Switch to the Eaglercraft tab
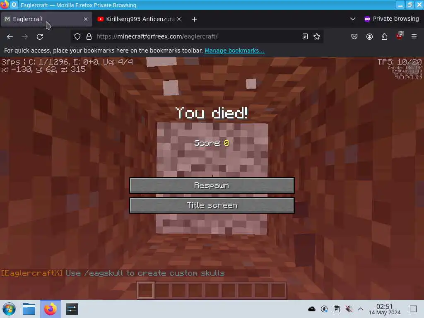The height and width of the screenshot is (318, 424). click(46, 19)
